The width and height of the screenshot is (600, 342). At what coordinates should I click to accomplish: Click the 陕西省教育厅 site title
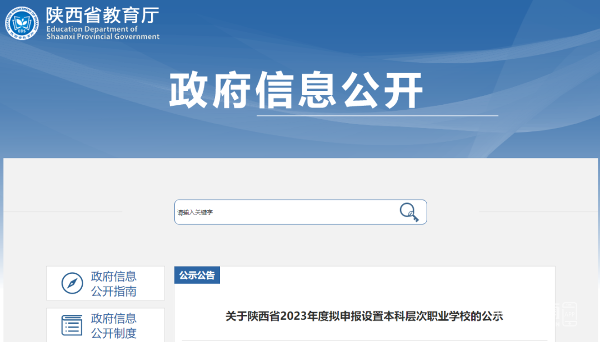point(102,16)
